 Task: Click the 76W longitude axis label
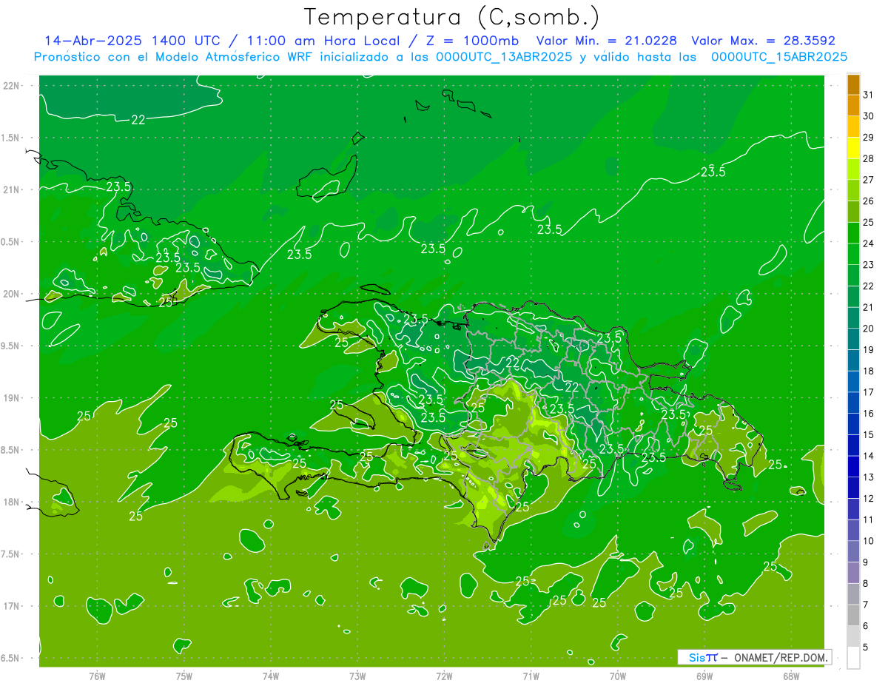coord(97,676)
